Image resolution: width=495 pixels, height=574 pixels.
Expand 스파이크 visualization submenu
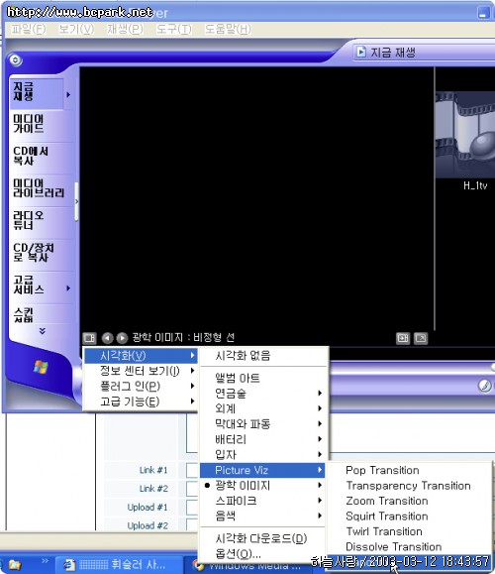(x=263, y=501)
